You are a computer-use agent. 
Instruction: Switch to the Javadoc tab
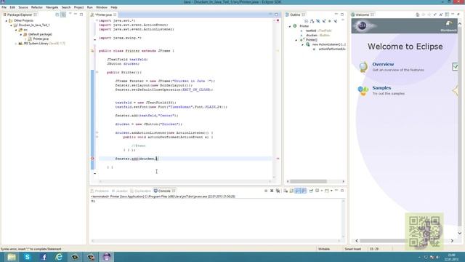coord(119,191)
